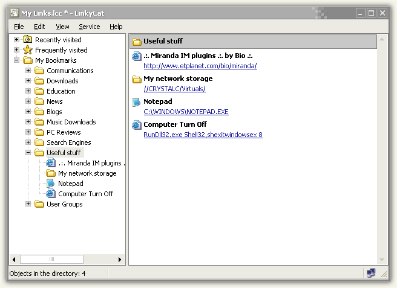This screenshot has height=288, width=397.
Task: Select '.:. Miranda IM plugins .:. by Bio' title
Action: tap(198, 56)
